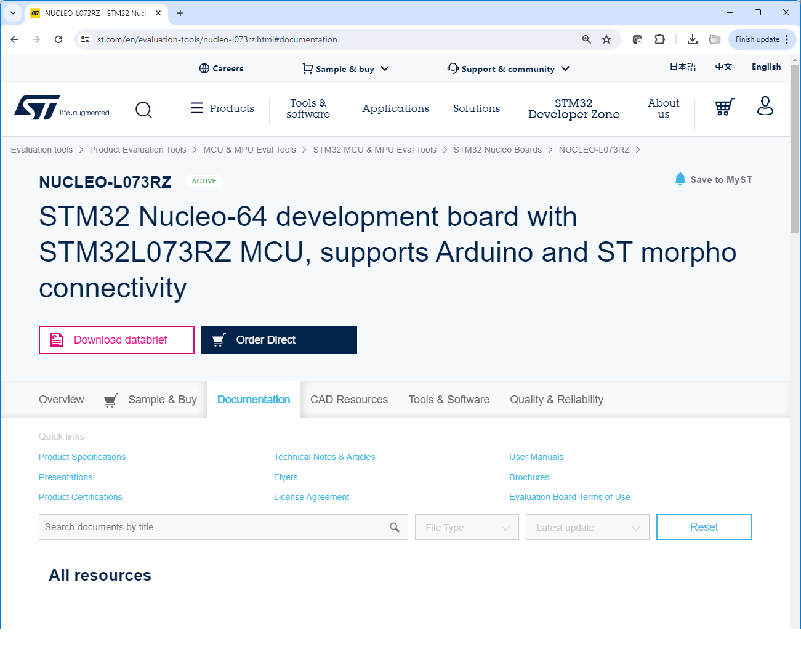
Task: Click the Order Direct button
Action: pos(279,339)
